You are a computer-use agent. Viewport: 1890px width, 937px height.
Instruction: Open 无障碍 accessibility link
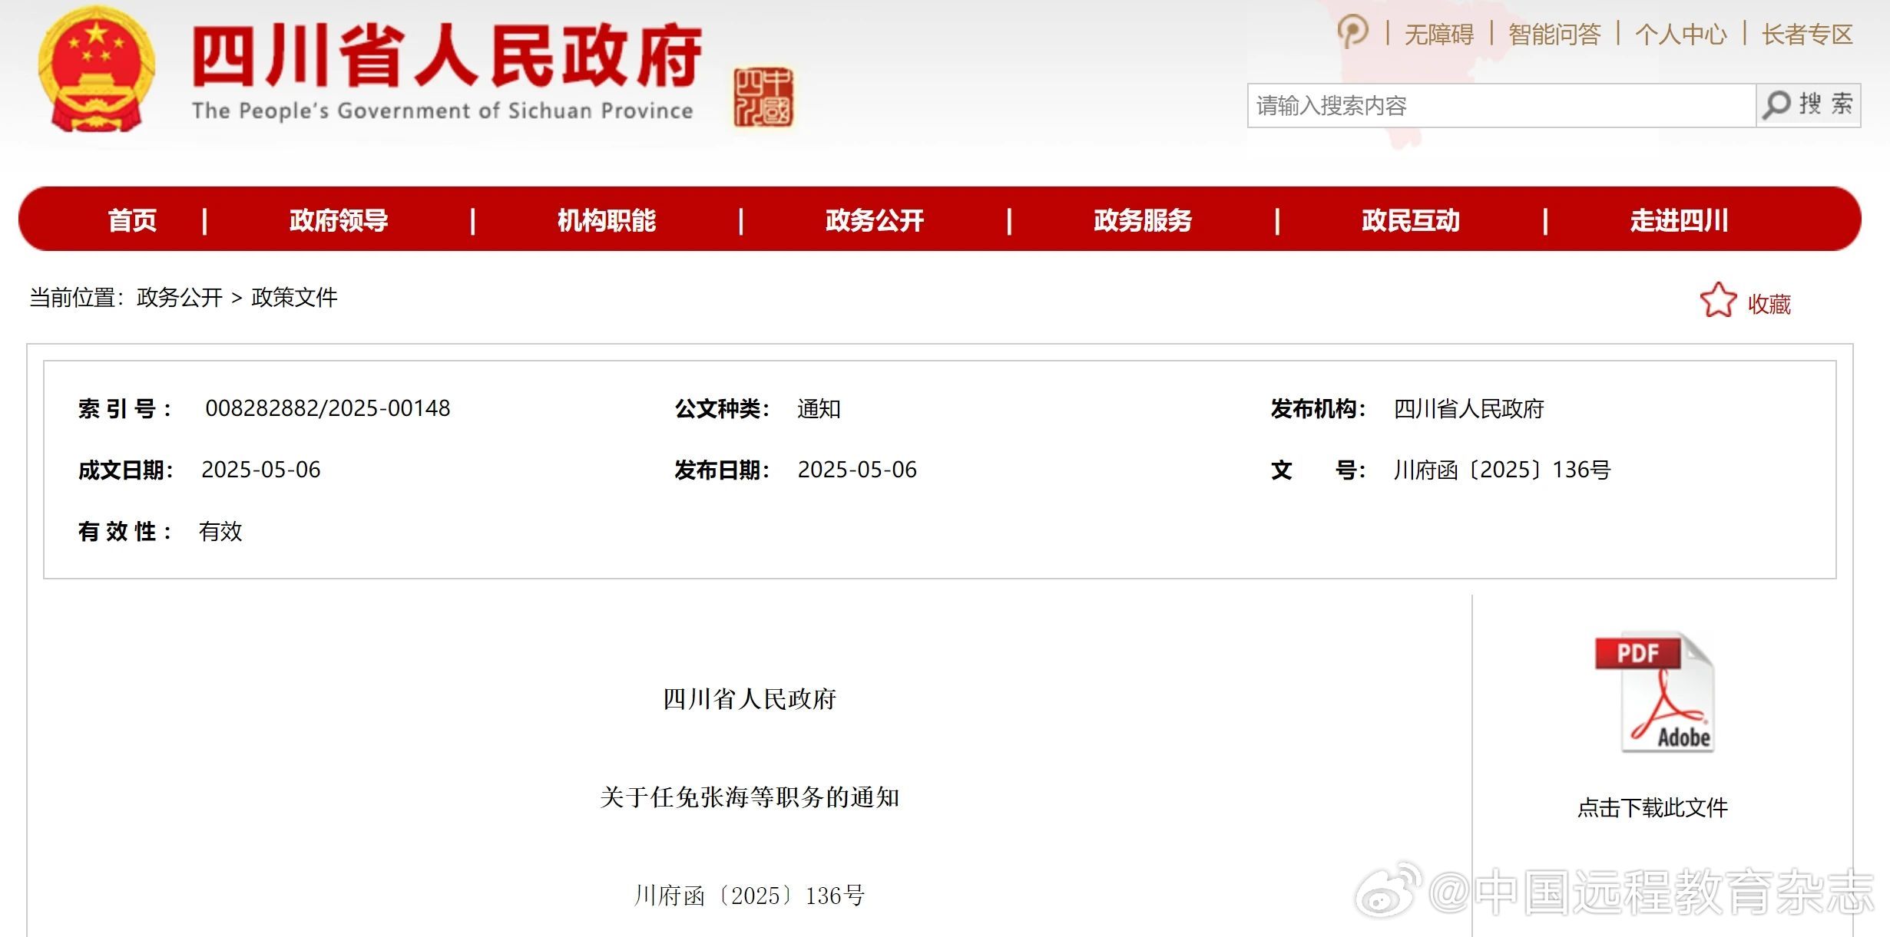(x=1439, y=35)
